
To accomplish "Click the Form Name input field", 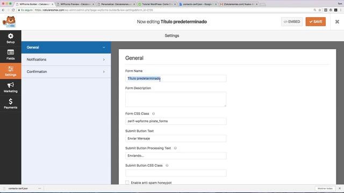I will (176, 79).
